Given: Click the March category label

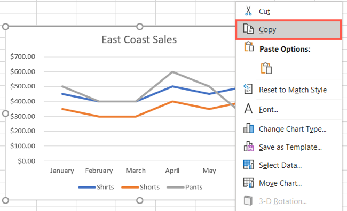Looking at the screenshot, I should 136,171.
